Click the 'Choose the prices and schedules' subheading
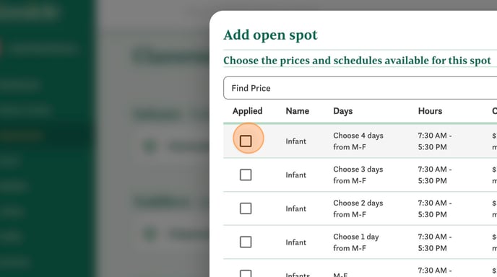 tap(357, 60)
